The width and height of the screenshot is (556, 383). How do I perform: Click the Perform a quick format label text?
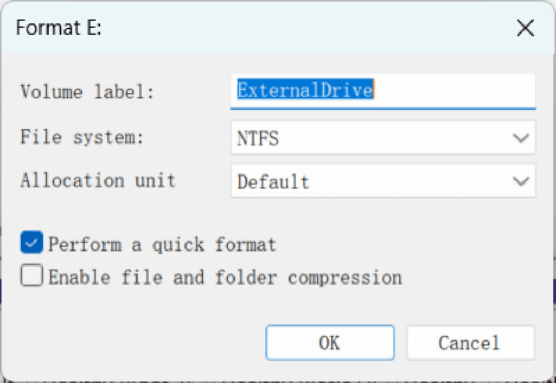click(x=162, y=244)
